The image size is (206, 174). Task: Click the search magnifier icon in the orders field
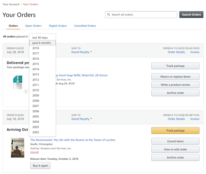(x=109, y=15)
